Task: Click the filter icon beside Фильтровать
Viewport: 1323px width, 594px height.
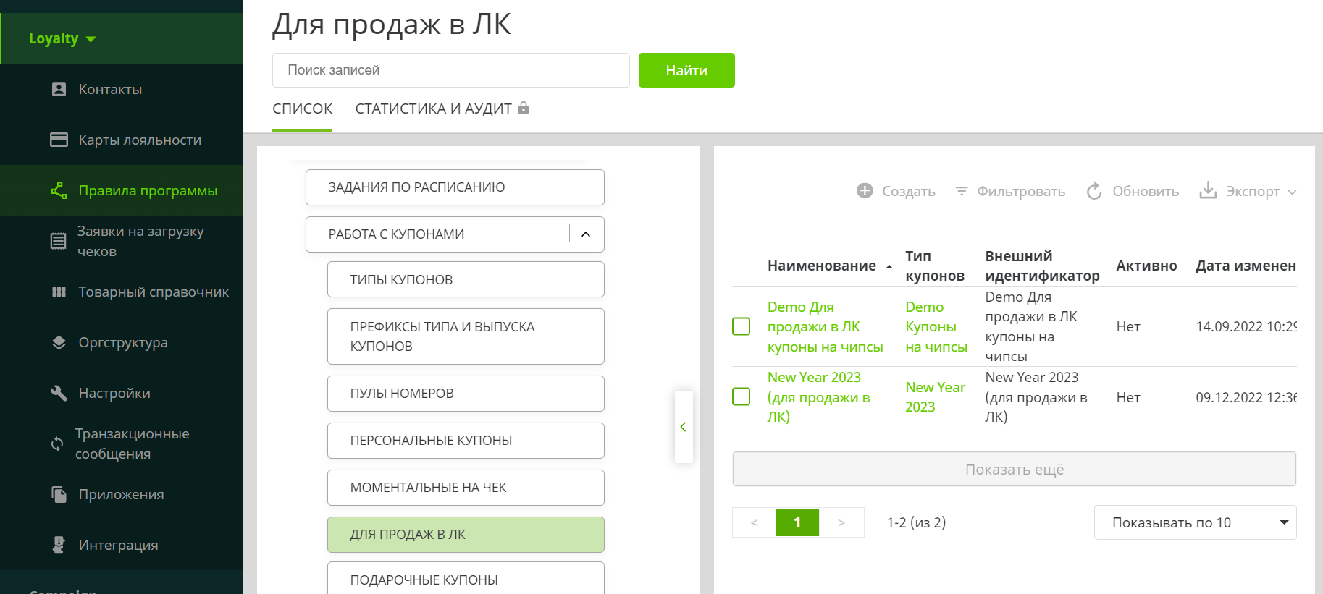Action: point(962,191)
